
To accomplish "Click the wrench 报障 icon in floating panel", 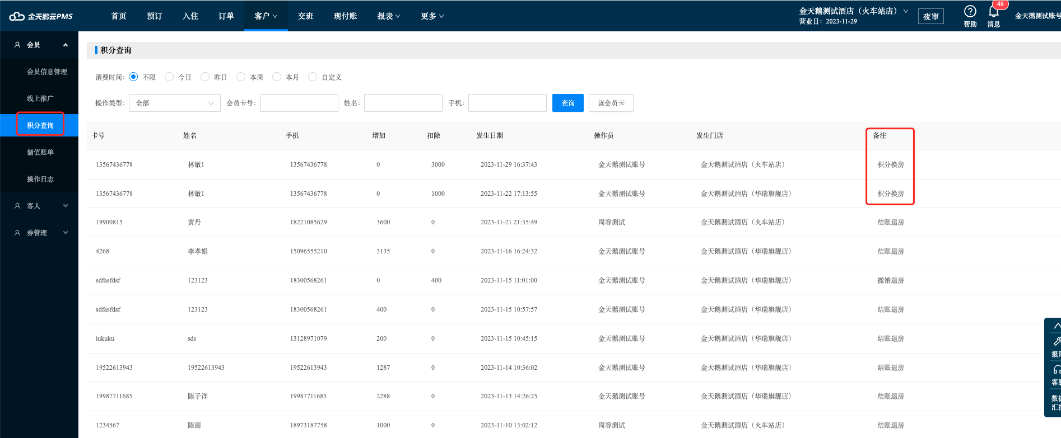I will point(1057,341).
